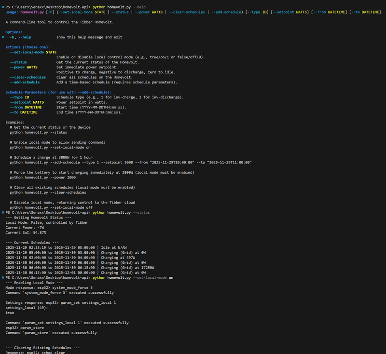Click the "Command 'param_store' executed successfully" line
Viewport: 386px width, 354px height.
click(x=51, y=332)
